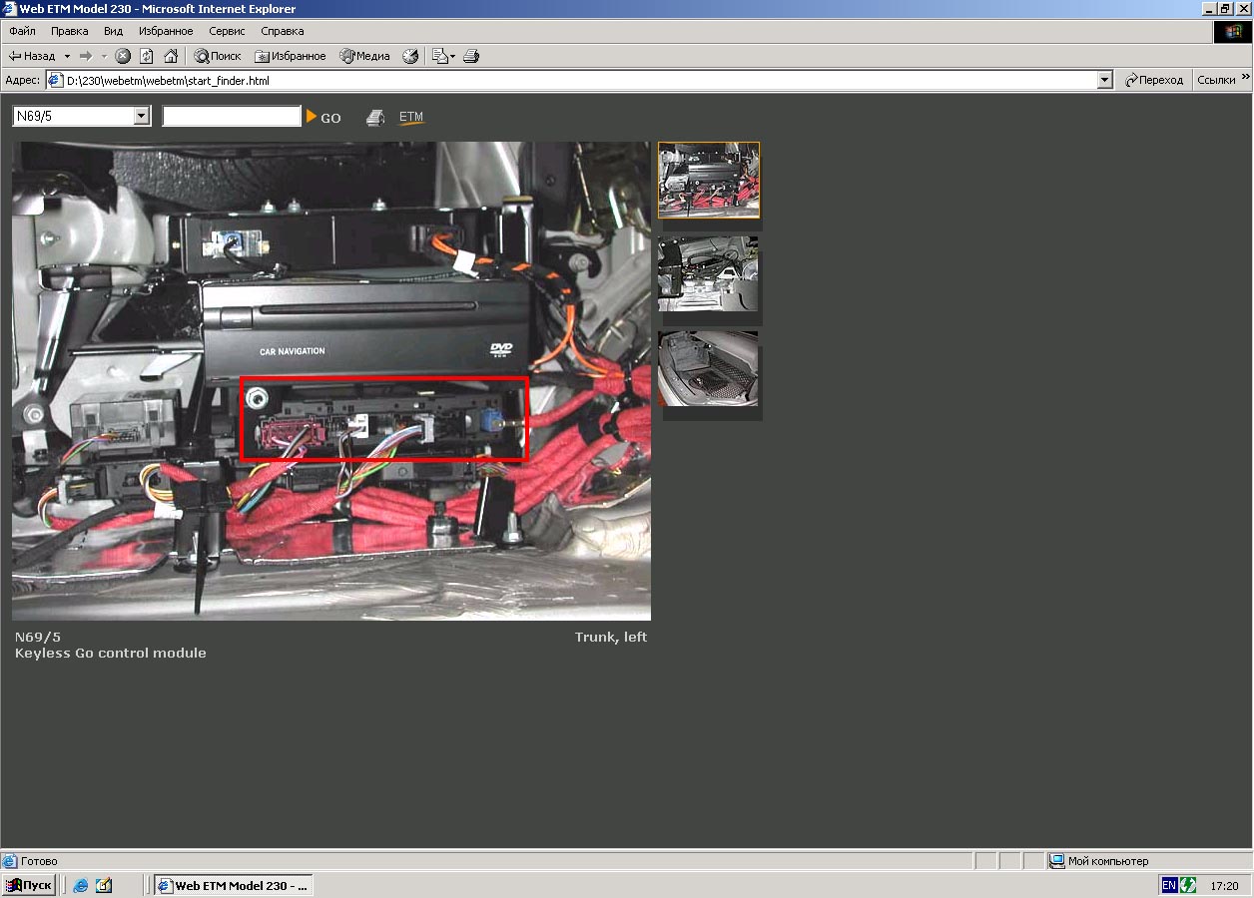
Task: Expand the Back button history arrow
Action: pos(67,57)
